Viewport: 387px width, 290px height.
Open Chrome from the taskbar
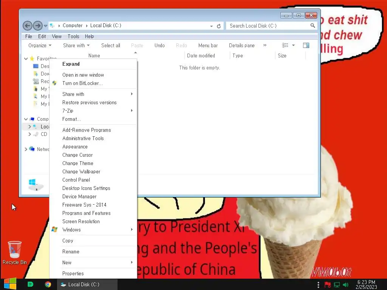pyautogui.click(x=48, y=284)
